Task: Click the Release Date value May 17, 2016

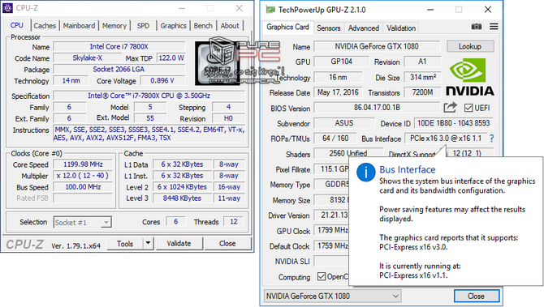Action: [x=338, y=92]
